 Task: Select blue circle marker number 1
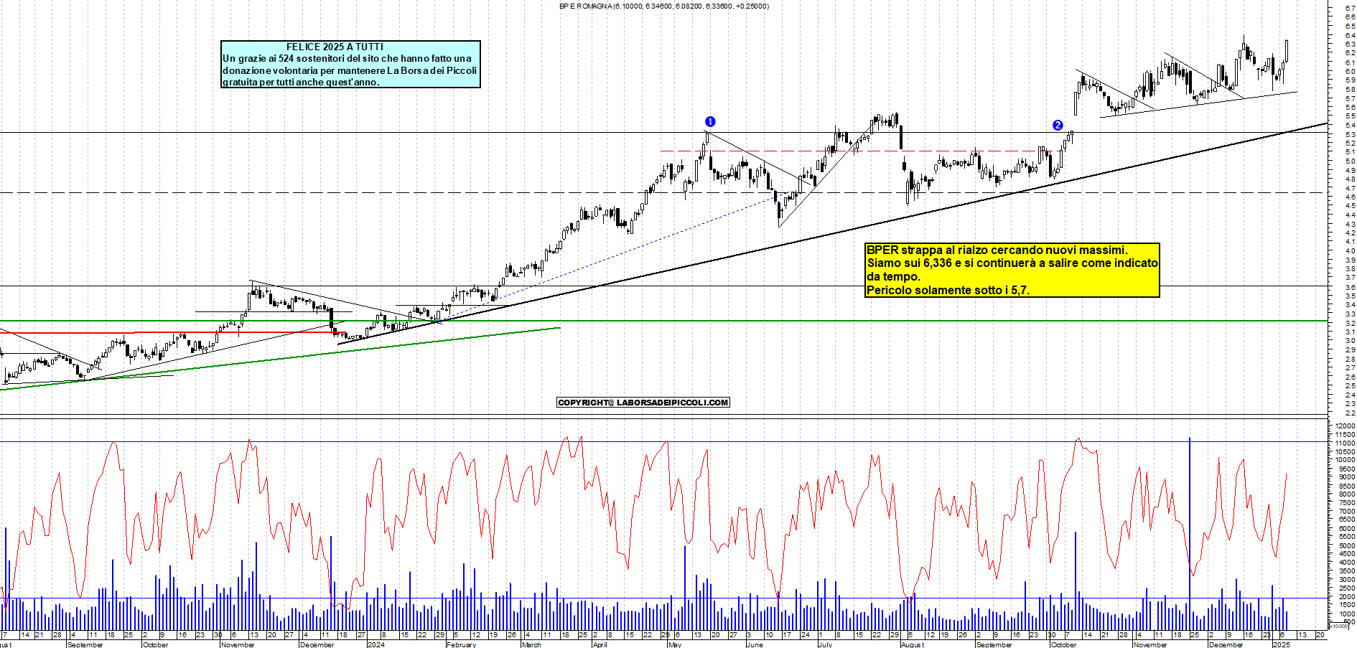710,122
